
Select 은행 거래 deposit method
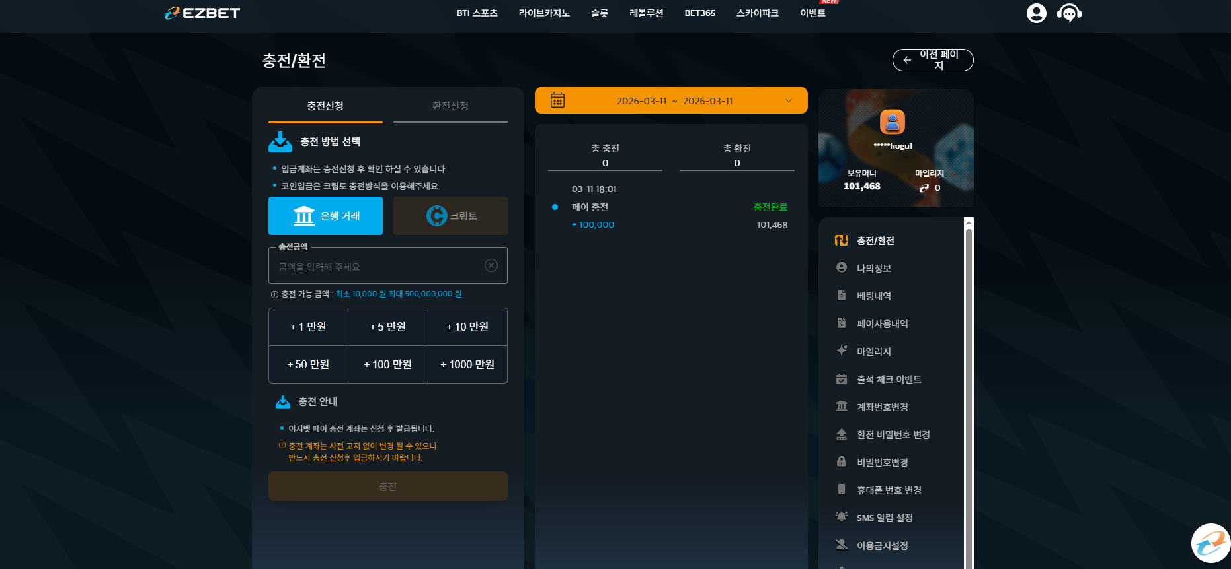click(325, 216)
